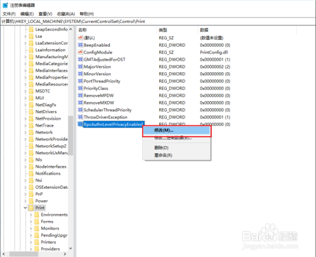Screen dimensions: 316x257
Task: Click the Network folder icon
Action: (x=31, y=132)
